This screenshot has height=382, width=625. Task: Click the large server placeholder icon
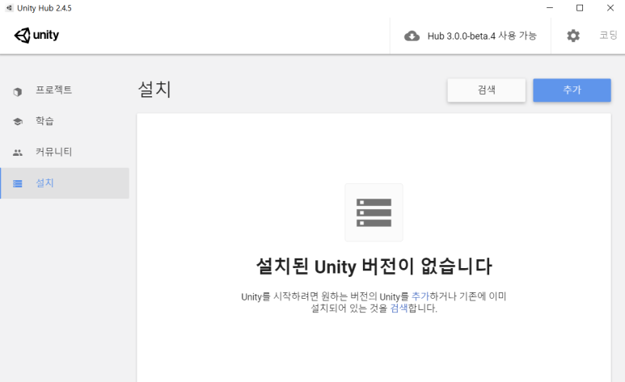click(374, 212)
